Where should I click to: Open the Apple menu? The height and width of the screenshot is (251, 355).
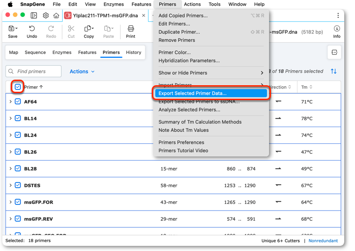[10, 4]
